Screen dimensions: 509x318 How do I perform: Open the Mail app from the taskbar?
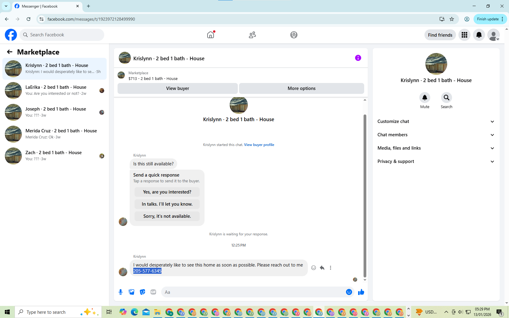(146, 312)
